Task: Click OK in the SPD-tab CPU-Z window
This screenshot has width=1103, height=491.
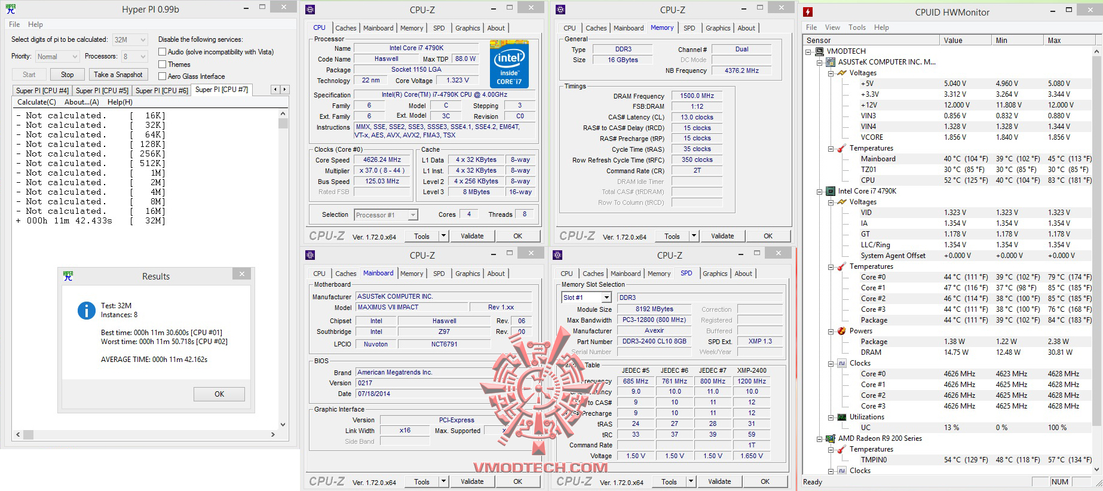Action: click(x=765, y=481)
